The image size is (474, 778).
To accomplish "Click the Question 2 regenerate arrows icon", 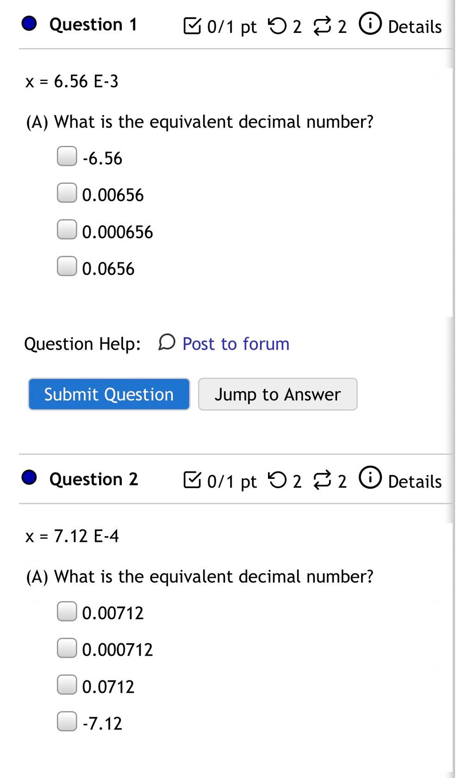I will [x=323, y=480].
